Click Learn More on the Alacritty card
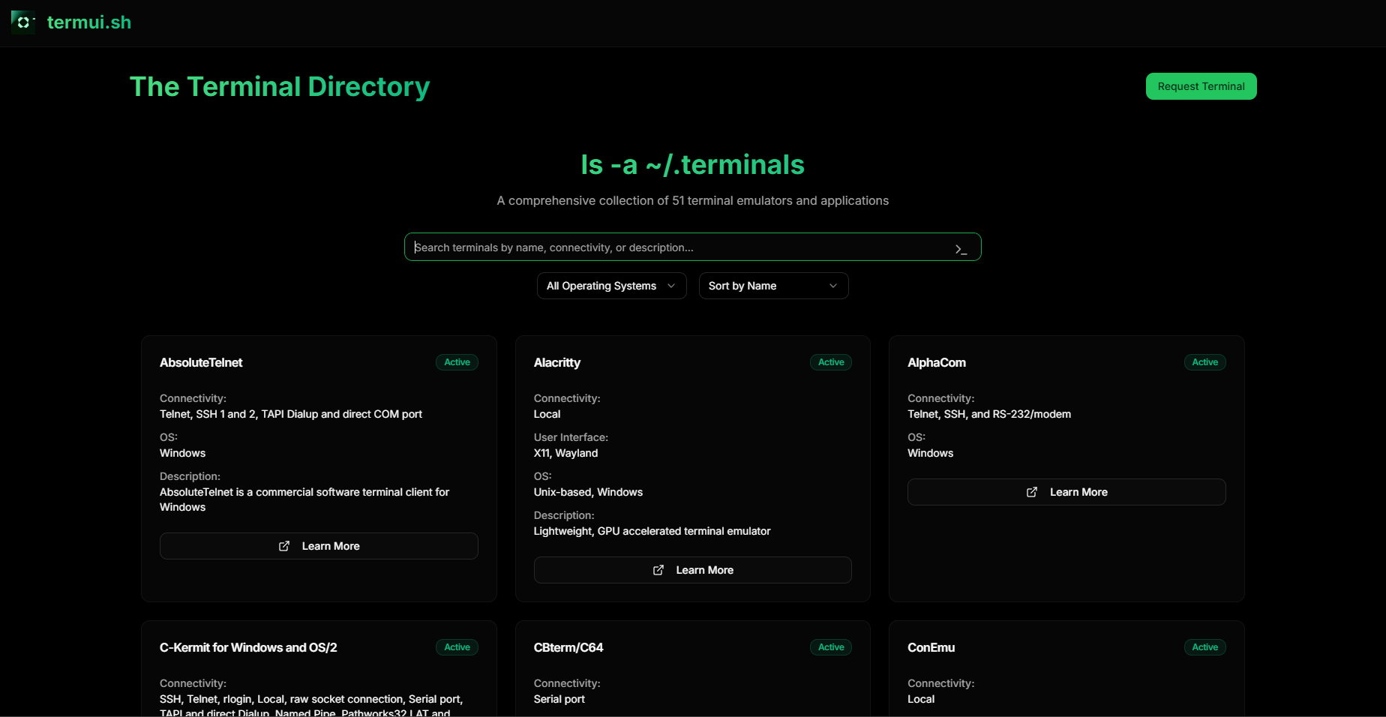 [692, 570]
